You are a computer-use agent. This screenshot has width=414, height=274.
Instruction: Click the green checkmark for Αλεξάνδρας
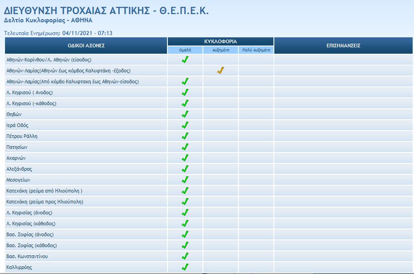coord(185,169)
